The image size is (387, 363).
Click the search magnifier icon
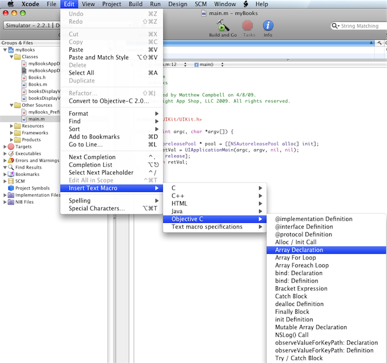click(335, 26)
